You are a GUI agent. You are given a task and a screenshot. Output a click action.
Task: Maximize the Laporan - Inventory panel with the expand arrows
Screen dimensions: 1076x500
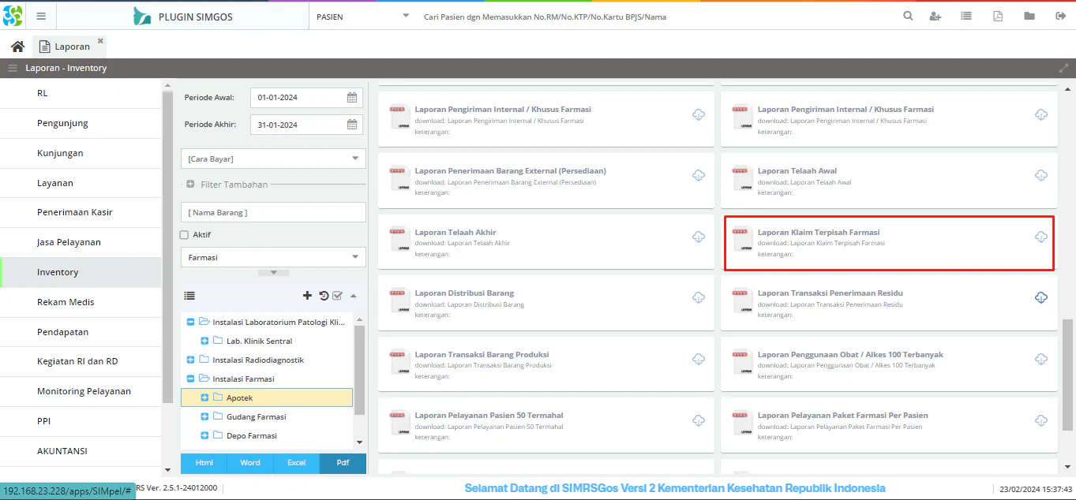coord(1063,68)
